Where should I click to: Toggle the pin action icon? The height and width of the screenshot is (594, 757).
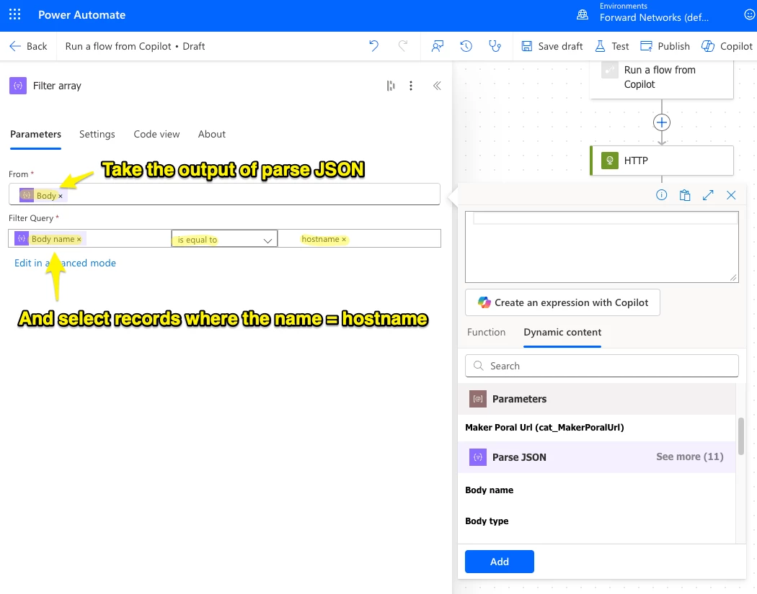391,86
